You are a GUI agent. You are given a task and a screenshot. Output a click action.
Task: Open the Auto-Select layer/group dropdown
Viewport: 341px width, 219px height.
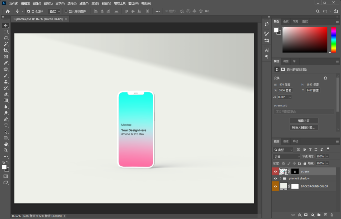[x=54, y=11]
